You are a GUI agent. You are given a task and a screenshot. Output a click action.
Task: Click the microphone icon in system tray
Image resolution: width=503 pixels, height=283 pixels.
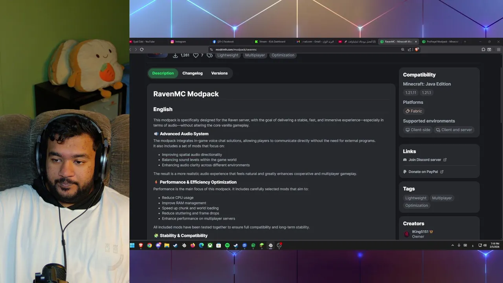click(459, 245)
